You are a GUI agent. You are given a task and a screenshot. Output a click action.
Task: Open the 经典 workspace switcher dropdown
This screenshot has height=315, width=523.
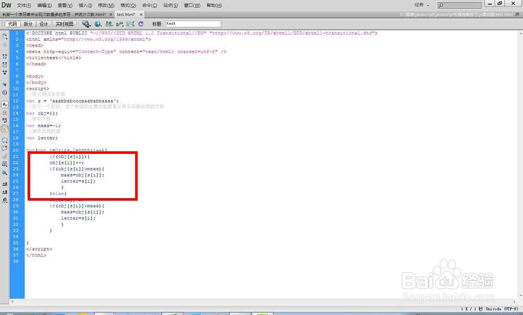422,5
